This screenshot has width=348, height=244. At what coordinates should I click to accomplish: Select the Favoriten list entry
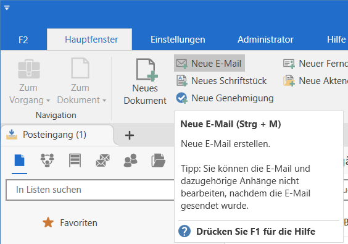(70, 222)
